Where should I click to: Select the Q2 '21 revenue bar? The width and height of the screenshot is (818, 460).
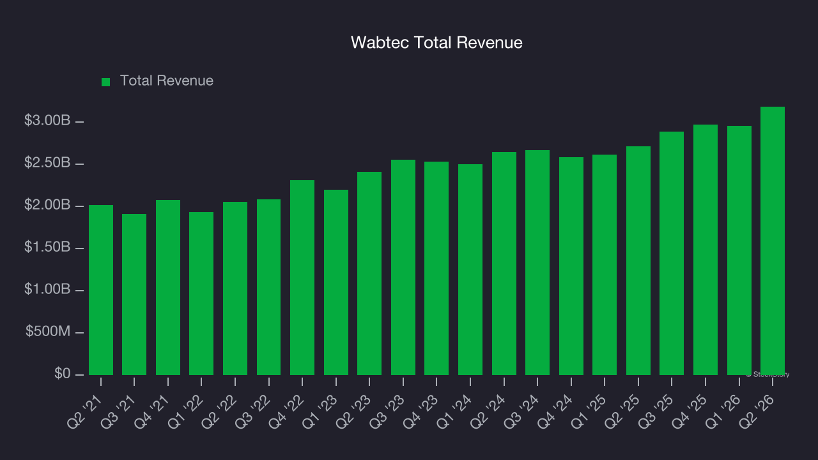[x=101, y=290]
